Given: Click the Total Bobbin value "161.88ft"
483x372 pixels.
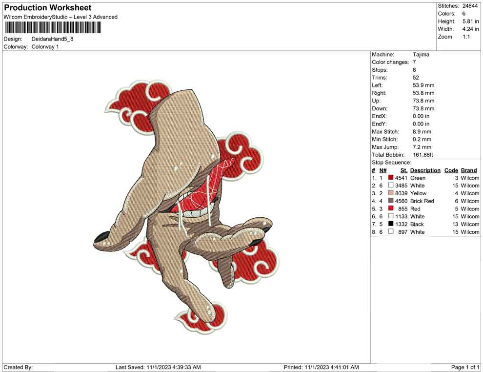Looking at the screenshot, I should tap(423, 155).
